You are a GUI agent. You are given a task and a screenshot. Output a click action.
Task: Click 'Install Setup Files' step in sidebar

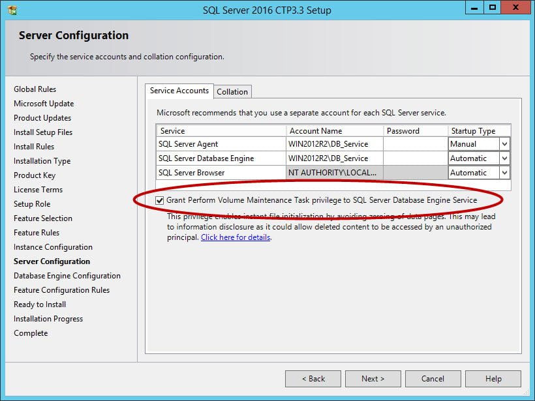43,132
